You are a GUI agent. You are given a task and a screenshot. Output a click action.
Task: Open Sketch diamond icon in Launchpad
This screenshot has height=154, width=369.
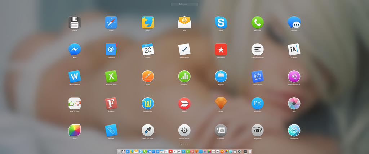coord(221,104)
